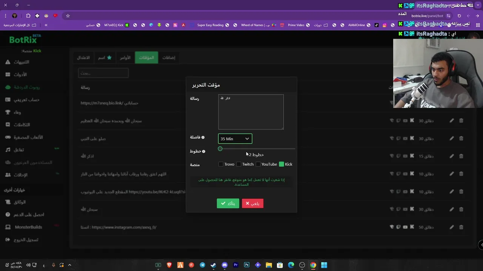The width and height of the screenshot is (483, 271).
Task: Switch to the إضافات tab
Action: tap(169, 58)
